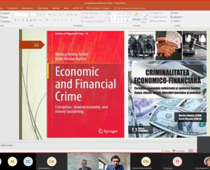The height and width of the screenshot is (170, 210).
Task: Expand the Select dropdown in Editing
Action: pos(176,21)
